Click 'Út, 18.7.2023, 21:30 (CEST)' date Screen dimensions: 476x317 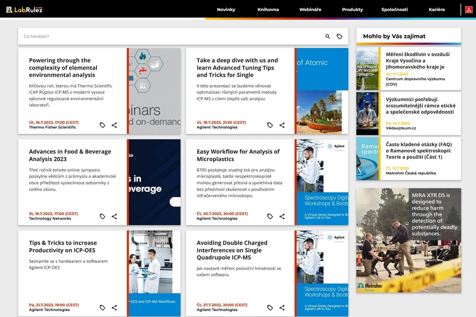[x=221, y=122]
